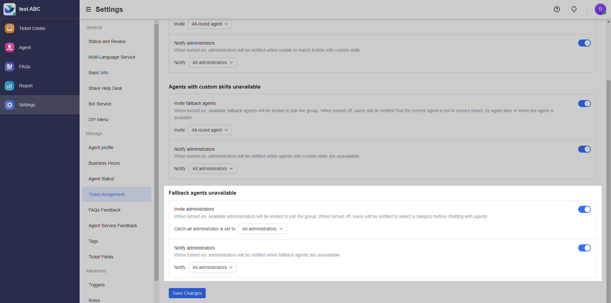Click the Settings gear icon in sidebar
This screenshot has height=303, width=611.
pyautogui.click(x=10, y=105)
